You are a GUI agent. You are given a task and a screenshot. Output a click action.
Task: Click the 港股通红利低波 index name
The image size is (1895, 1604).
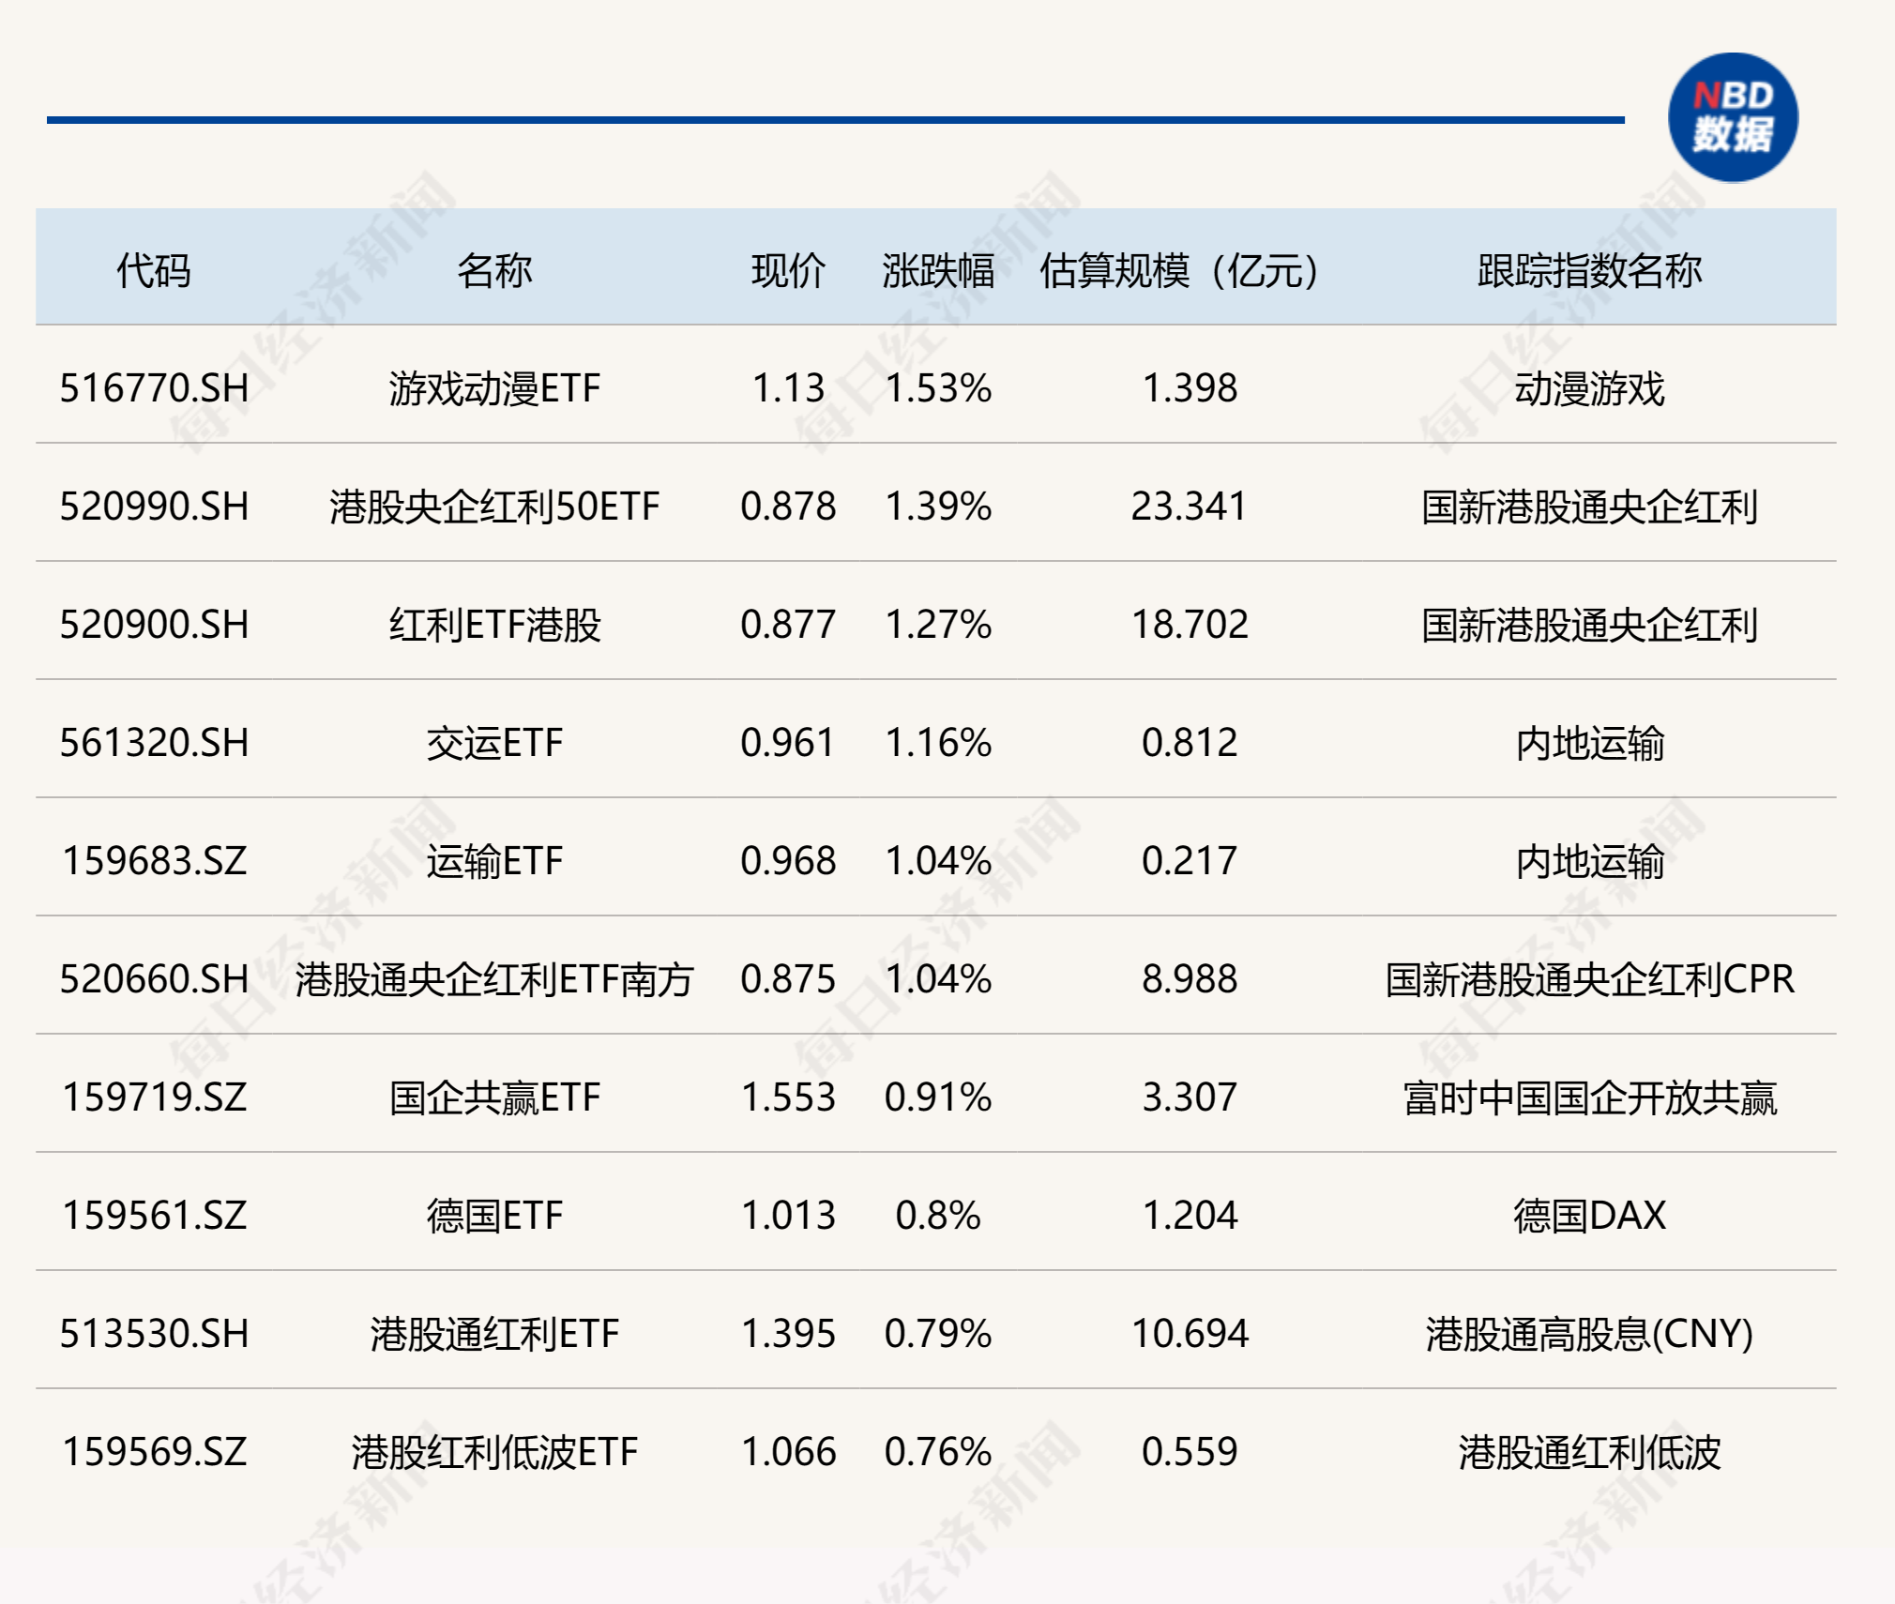click(1589, 1452)
